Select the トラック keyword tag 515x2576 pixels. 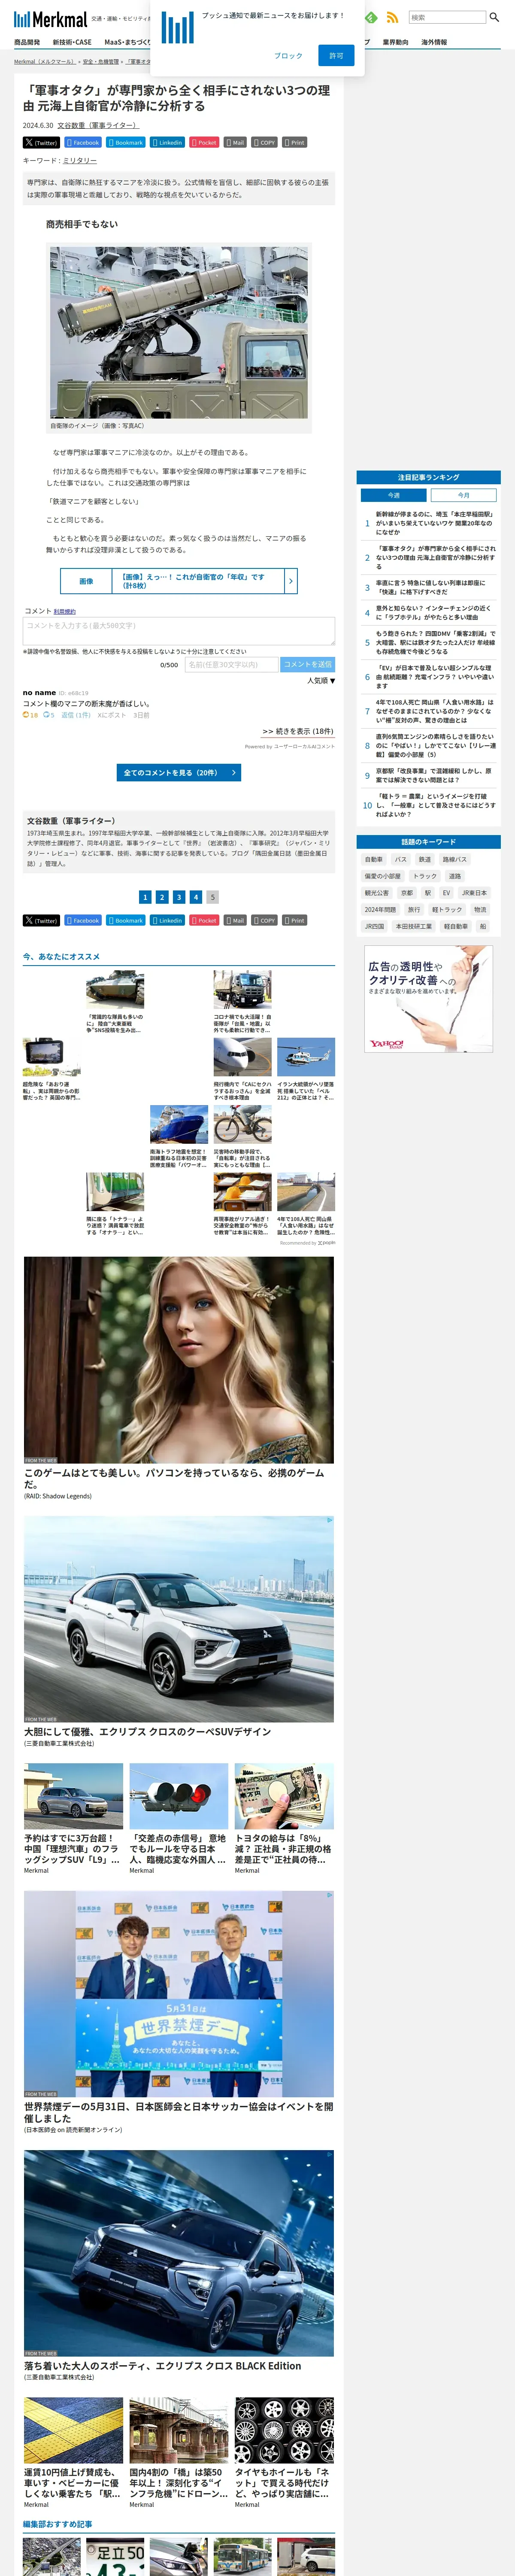pos(425,876)
